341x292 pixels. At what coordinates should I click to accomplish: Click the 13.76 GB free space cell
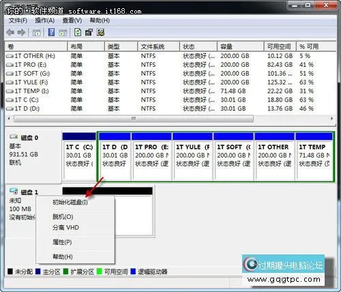[x=280, y=108]
